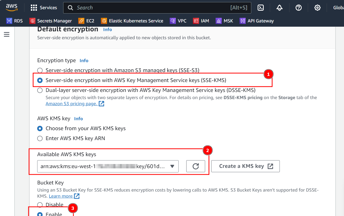Open the Services grid menu
This screenshot has height=216, width=344.
[x=34, y=8]
